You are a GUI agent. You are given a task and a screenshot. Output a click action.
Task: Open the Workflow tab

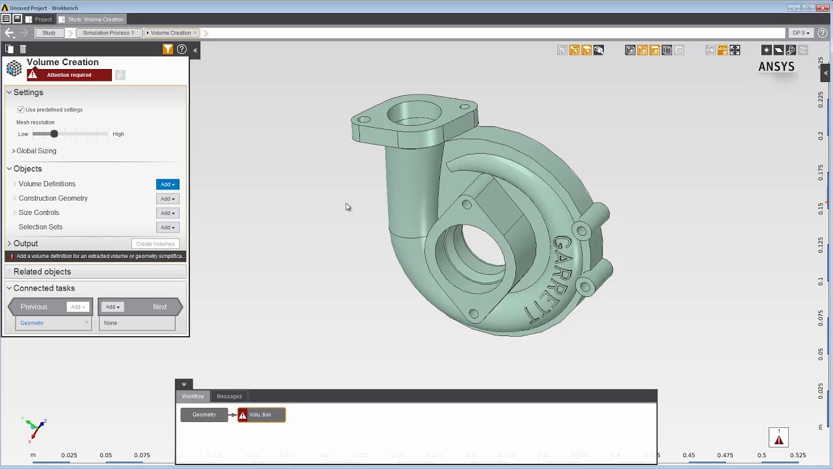tap(193, 396)
